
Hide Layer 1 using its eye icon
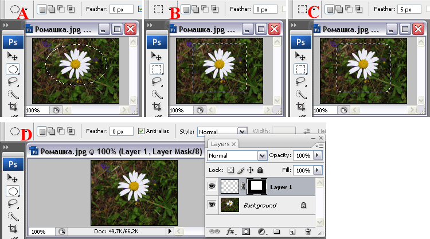pyautogui.click(x=212, y=187)
